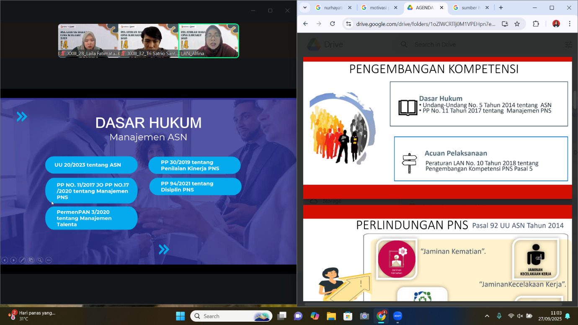The width and height of the screenshot is (578, 325).
Task: Expand the Chrome tab search dropdown
Action: (x=305, y=8)
